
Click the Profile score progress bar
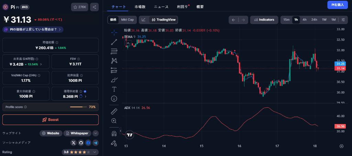78,107
